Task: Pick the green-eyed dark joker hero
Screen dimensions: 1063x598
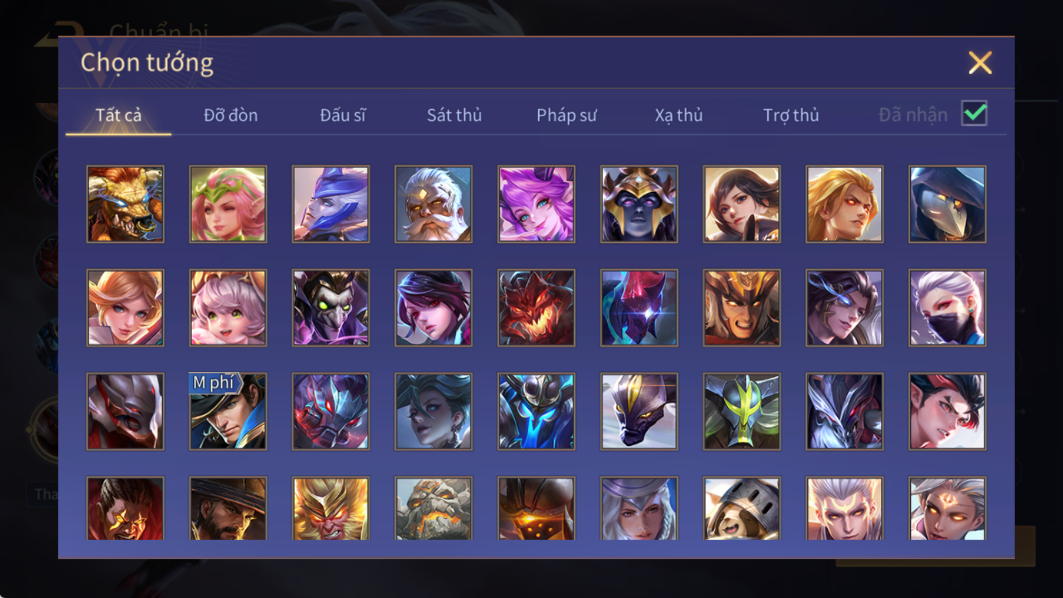Action: pyautogui.click(x=331, y=308)
